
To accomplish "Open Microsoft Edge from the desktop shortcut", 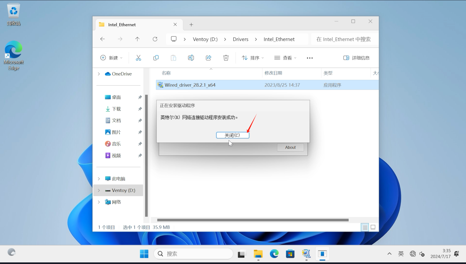I will pos(13,56).
